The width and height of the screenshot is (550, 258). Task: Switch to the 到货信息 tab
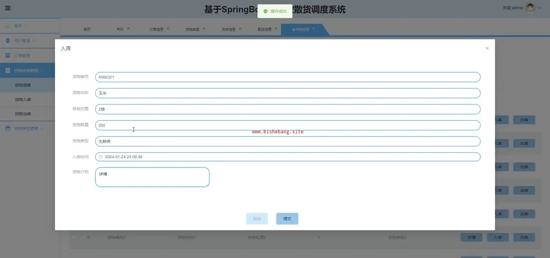229,29
